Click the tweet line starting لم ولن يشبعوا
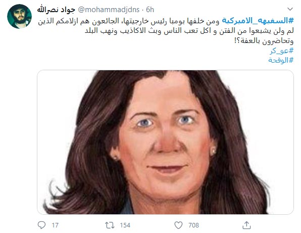 click(189, 31)
